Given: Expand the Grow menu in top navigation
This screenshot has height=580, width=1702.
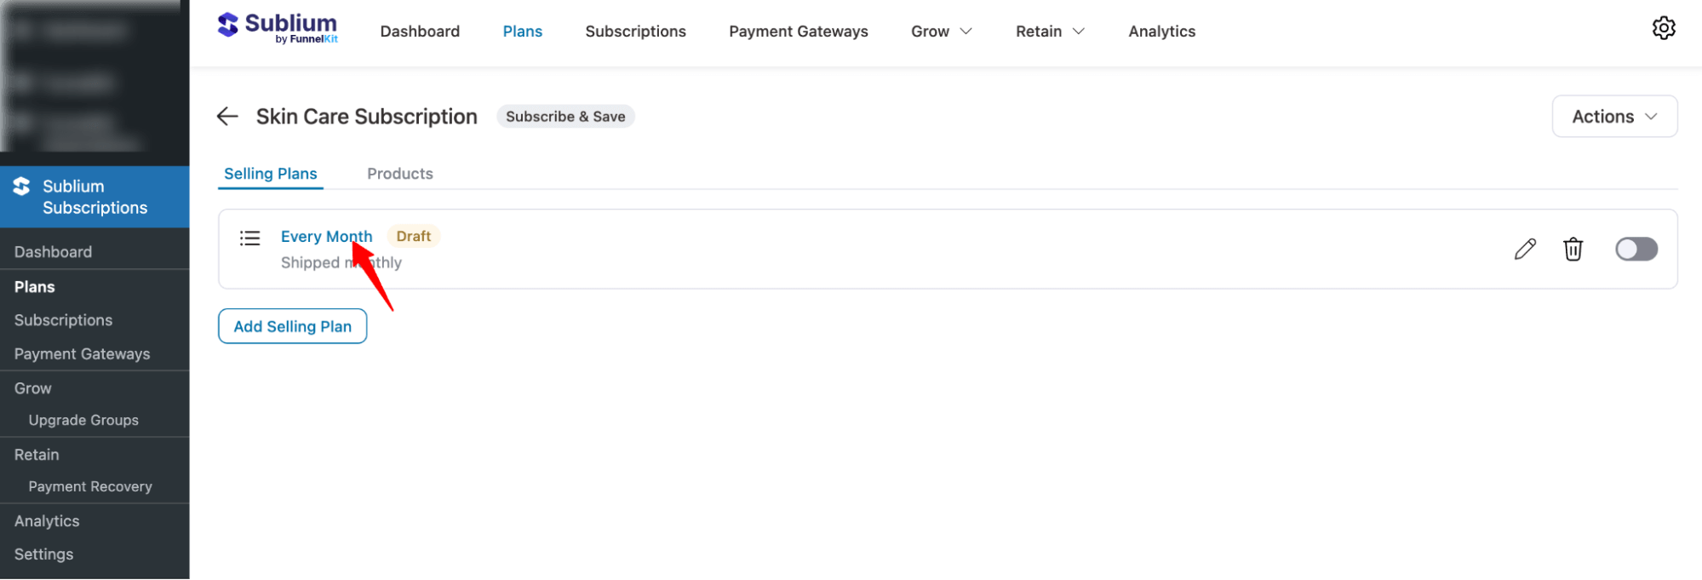Looking at the screenshot, I should click(x=941, y=32).
